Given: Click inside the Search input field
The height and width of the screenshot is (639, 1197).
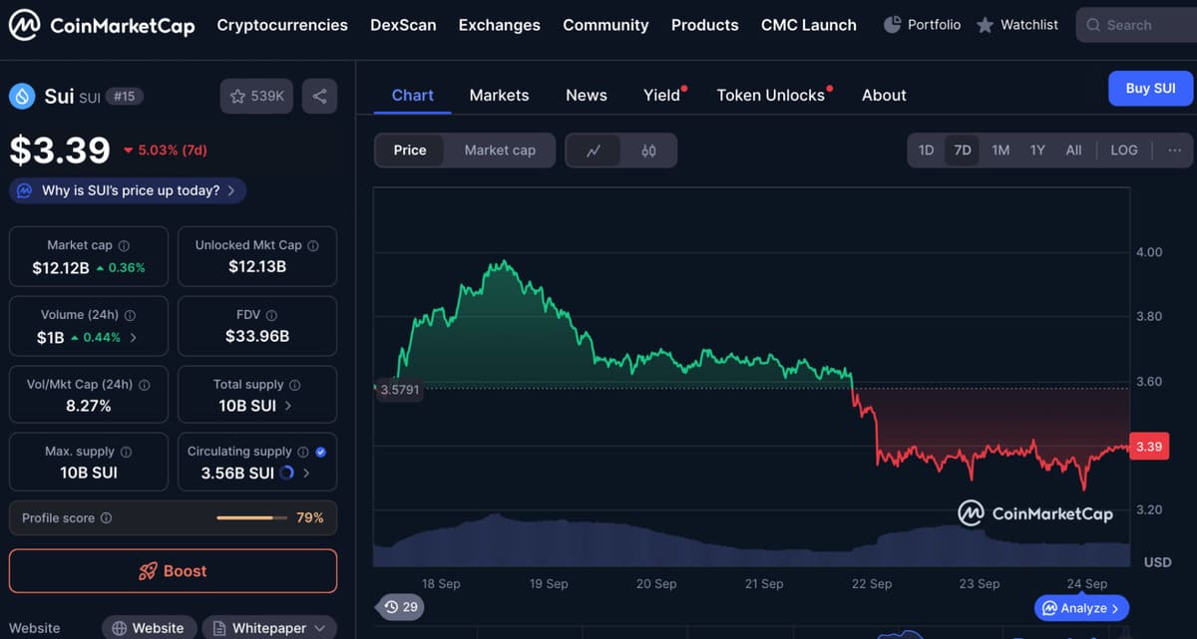Looking at the screenshot, I should (x=1137, y=25).
